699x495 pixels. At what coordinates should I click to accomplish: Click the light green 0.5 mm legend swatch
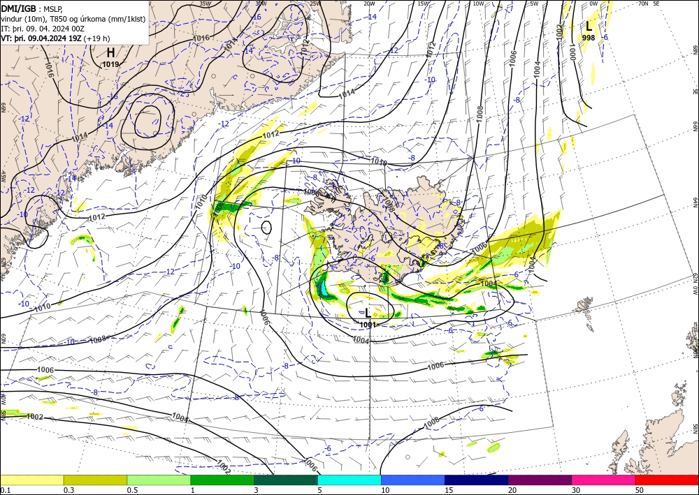(x=159, y=480)
